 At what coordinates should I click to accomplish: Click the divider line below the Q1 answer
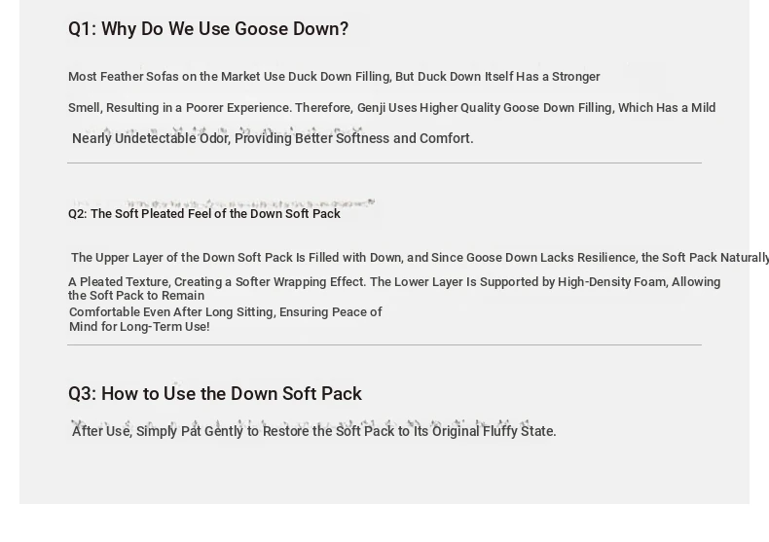tap(384, 163)
